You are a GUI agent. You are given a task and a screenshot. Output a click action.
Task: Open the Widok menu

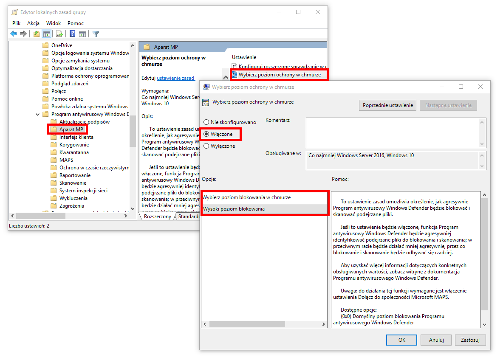coord(54,23)
